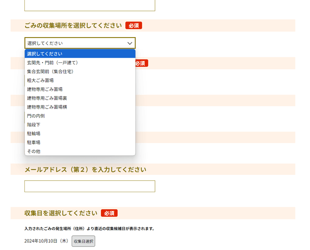Pick 建物専用ごみ置場横 option
This screenshot has height=250, width=310.
pos(80,107)
